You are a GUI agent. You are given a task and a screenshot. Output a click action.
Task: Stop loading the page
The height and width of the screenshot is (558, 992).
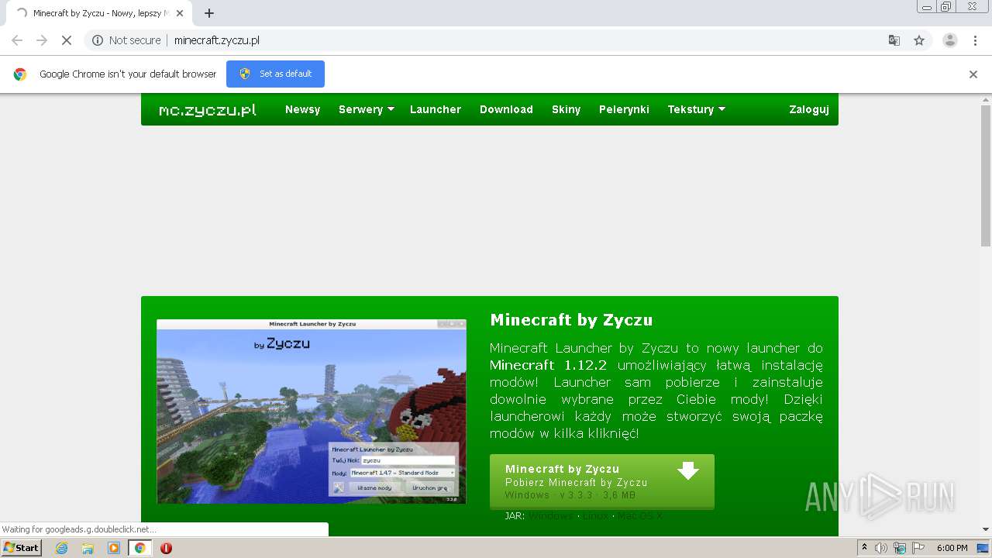pyautogui.click(x=67, y=40)
